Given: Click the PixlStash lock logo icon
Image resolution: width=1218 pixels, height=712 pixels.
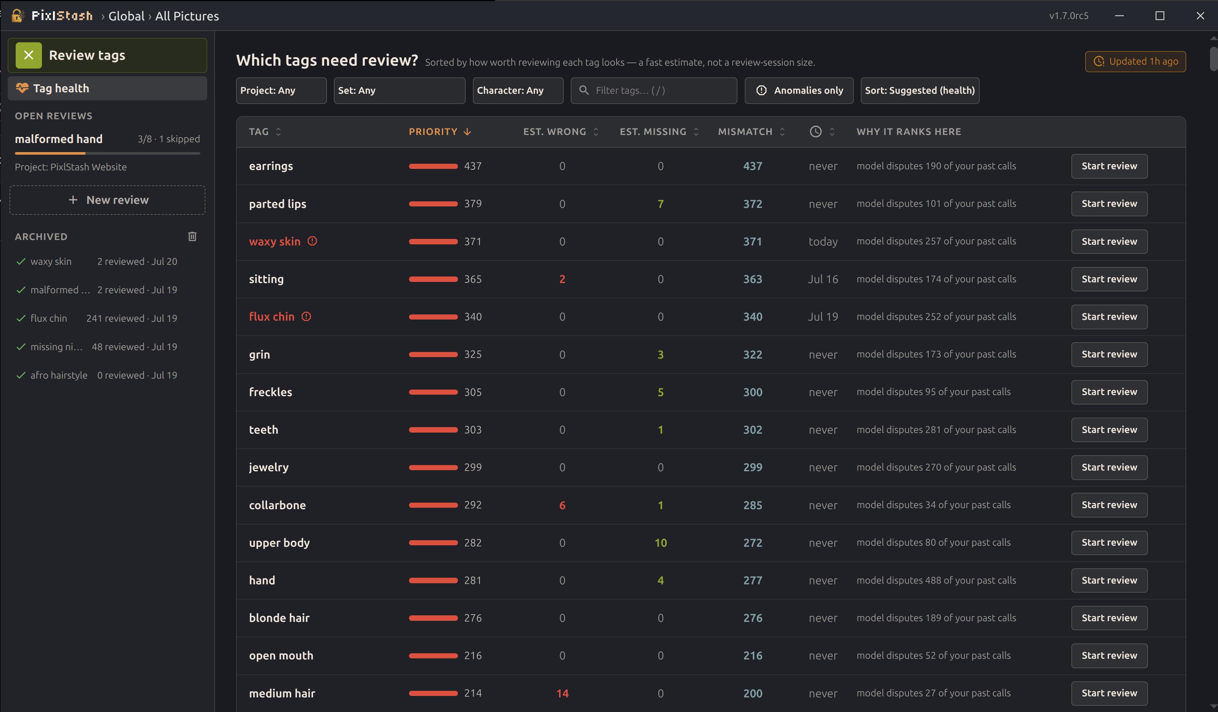Looking at the screenshot, I should click(x=18, y=15).
